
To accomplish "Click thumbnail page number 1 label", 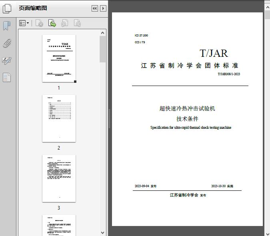I will [x=59, y=88].
